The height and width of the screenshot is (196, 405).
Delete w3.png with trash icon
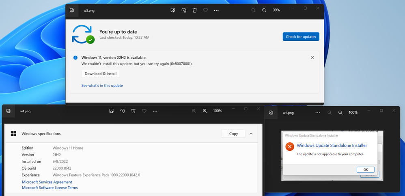(x=195, y=10)
